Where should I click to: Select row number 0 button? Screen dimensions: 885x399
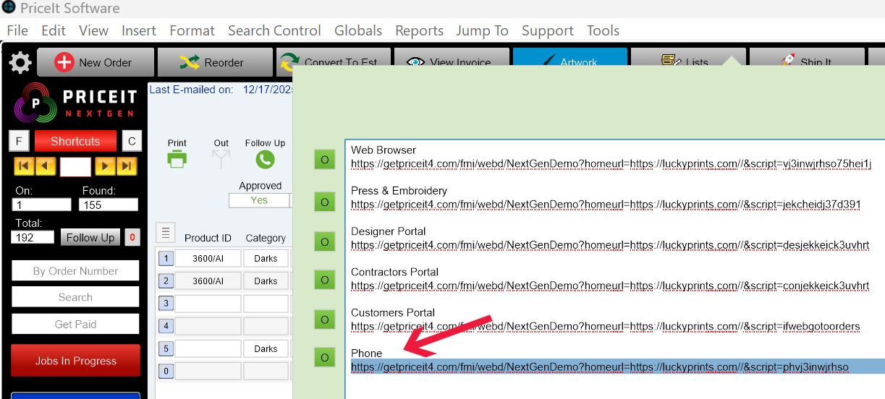coord(166,372)
